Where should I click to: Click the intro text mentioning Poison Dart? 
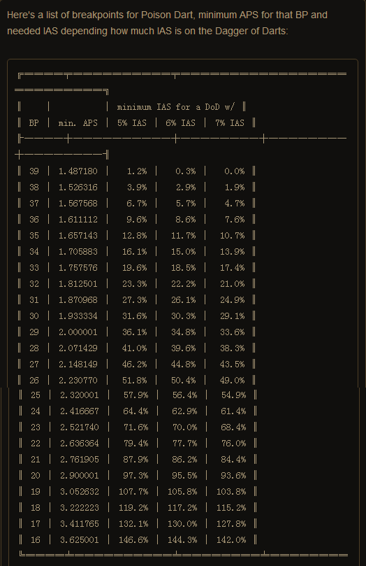point(167,23)
